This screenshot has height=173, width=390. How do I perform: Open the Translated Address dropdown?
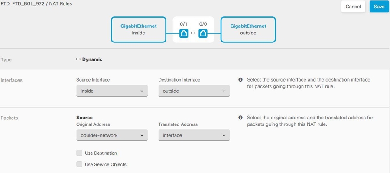[x=194, y=135]
